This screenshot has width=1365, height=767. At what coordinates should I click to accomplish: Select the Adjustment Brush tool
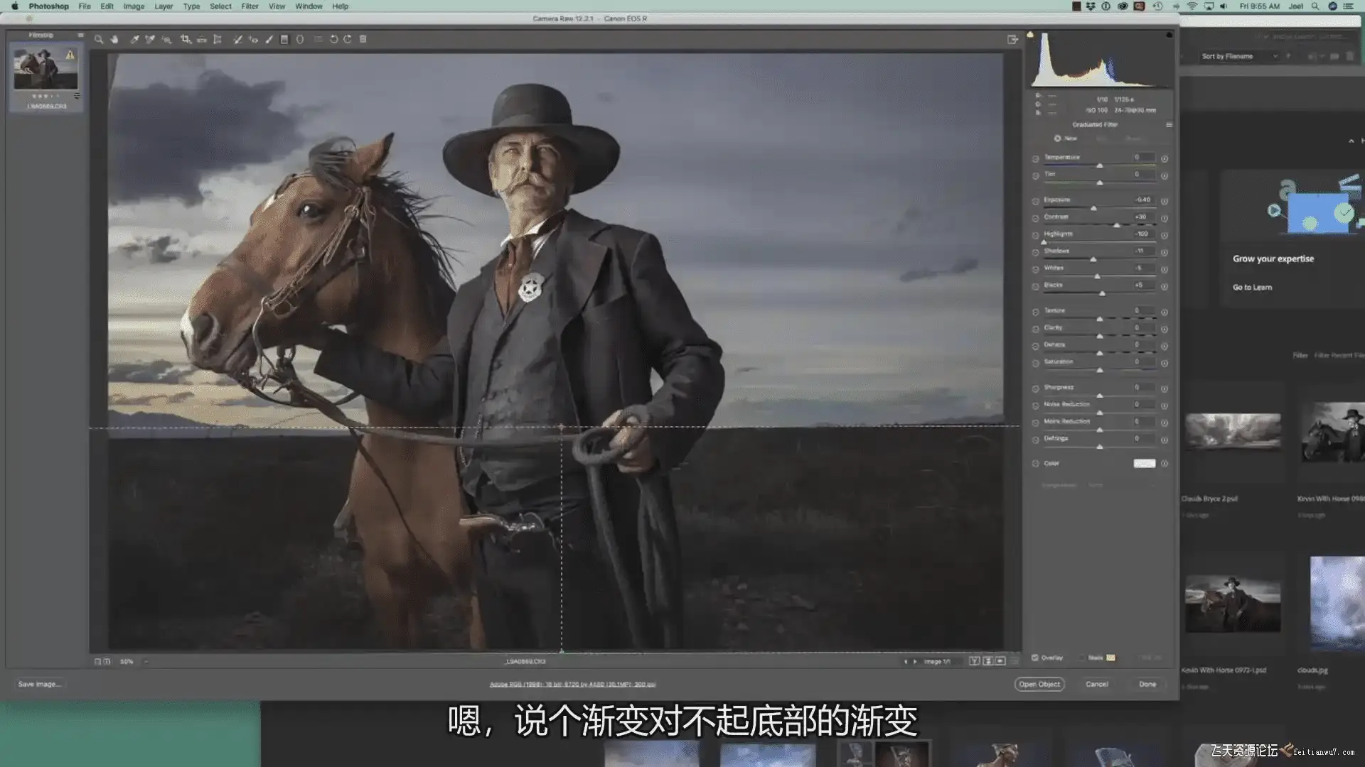tap(269, 40)
